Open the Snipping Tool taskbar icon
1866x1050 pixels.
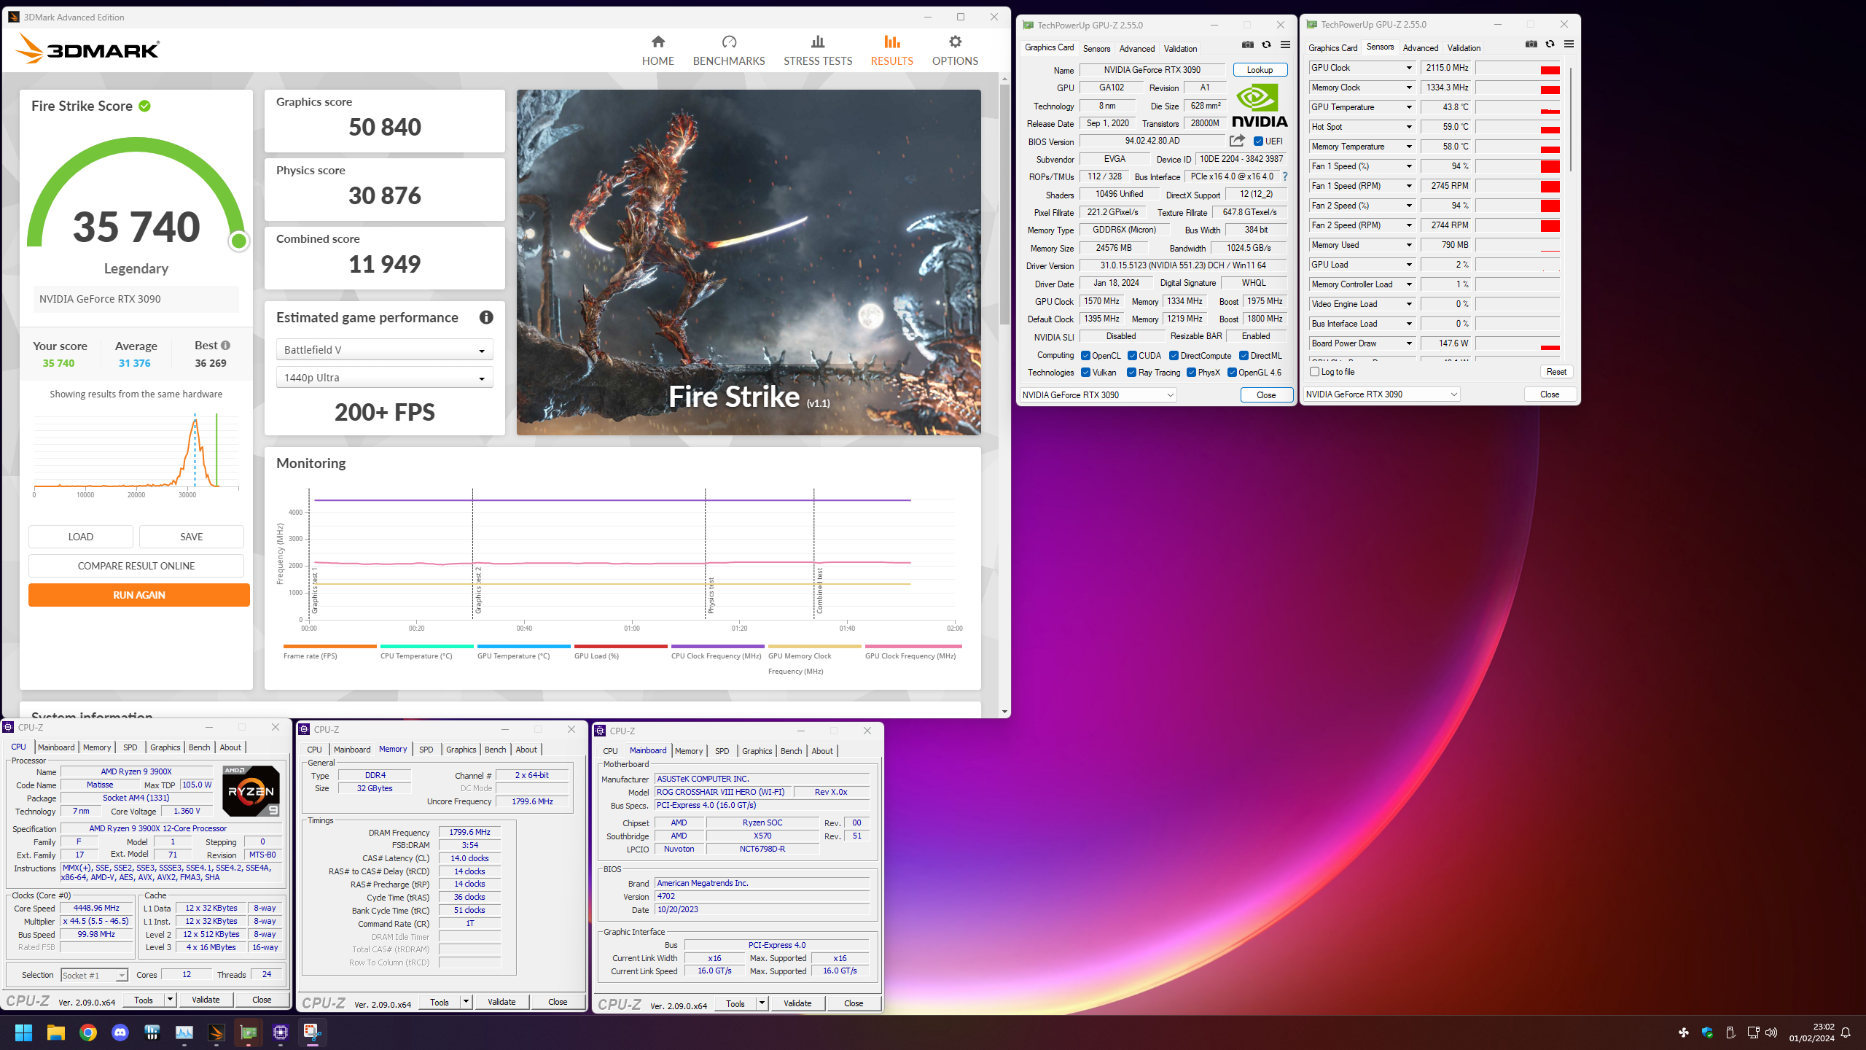[x=313, y=1032]
